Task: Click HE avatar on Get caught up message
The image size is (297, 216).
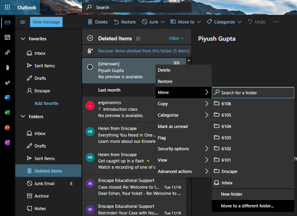Action: [x=90, y=157]
